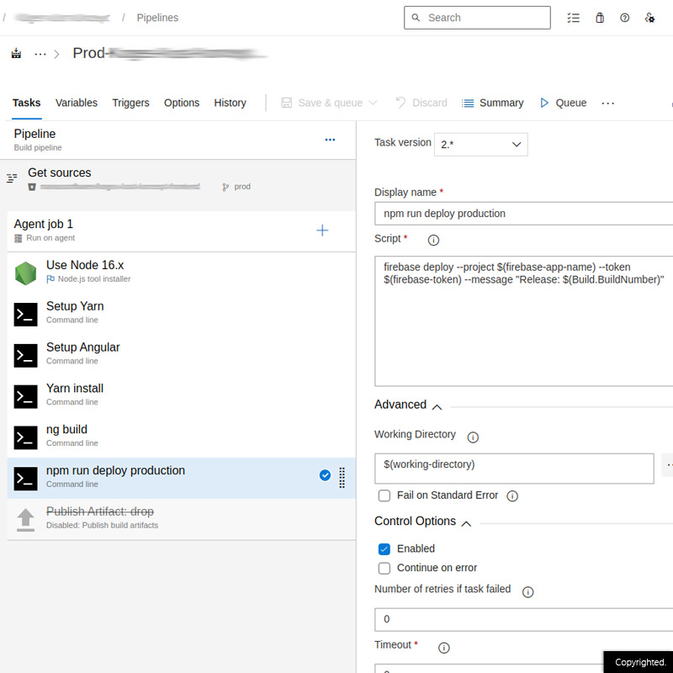
Task: Open user settings icon in header
Action: [x=649, y=18]
